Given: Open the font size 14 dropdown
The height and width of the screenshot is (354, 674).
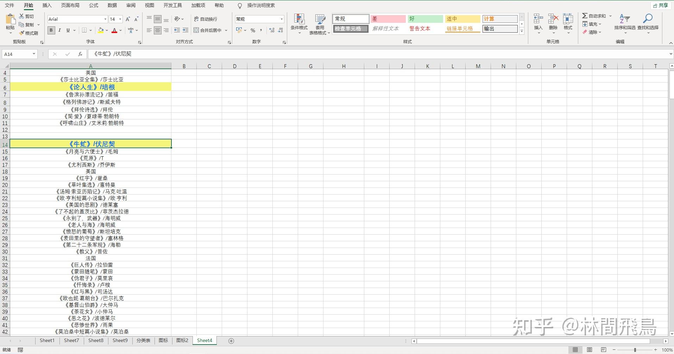Looking at the screenshot, I should (120, 19).
